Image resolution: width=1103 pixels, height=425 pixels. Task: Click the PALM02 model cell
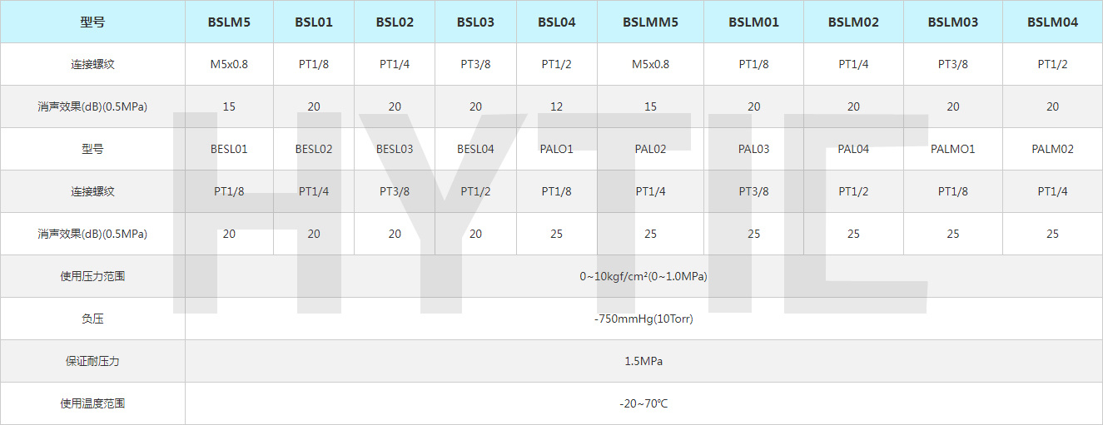click(x=1053, y=149)
